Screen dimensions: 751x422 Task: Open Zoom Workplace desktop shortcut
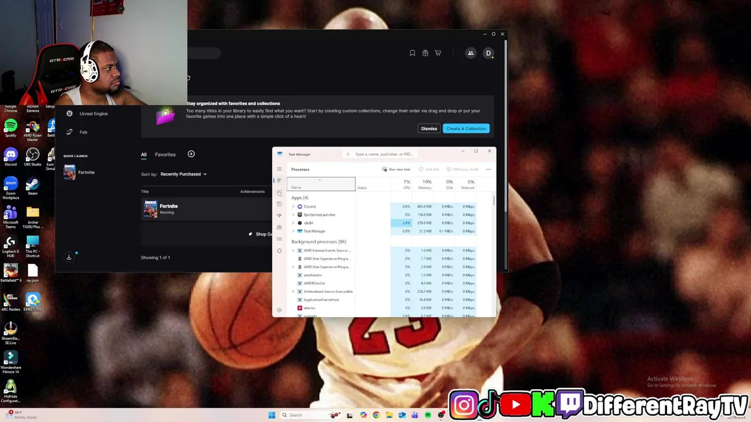pos(11,189)
